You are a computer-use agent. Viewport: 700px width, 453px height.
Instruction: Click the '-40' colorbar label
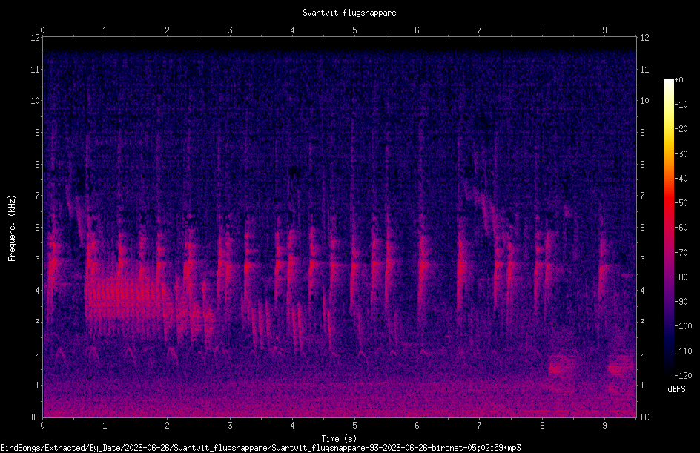point(681,179)
